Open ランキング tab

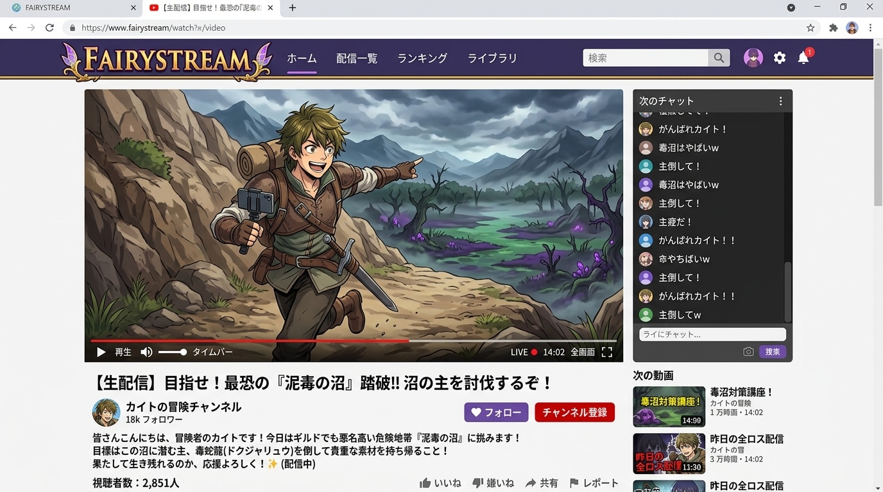pyautogui.click(x=422, y=58)
